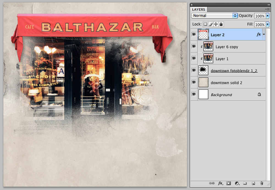Click the clipping arrow on Layer 6 copy
Viewport: 275px width, 190px height.
[x=201, y=47]
